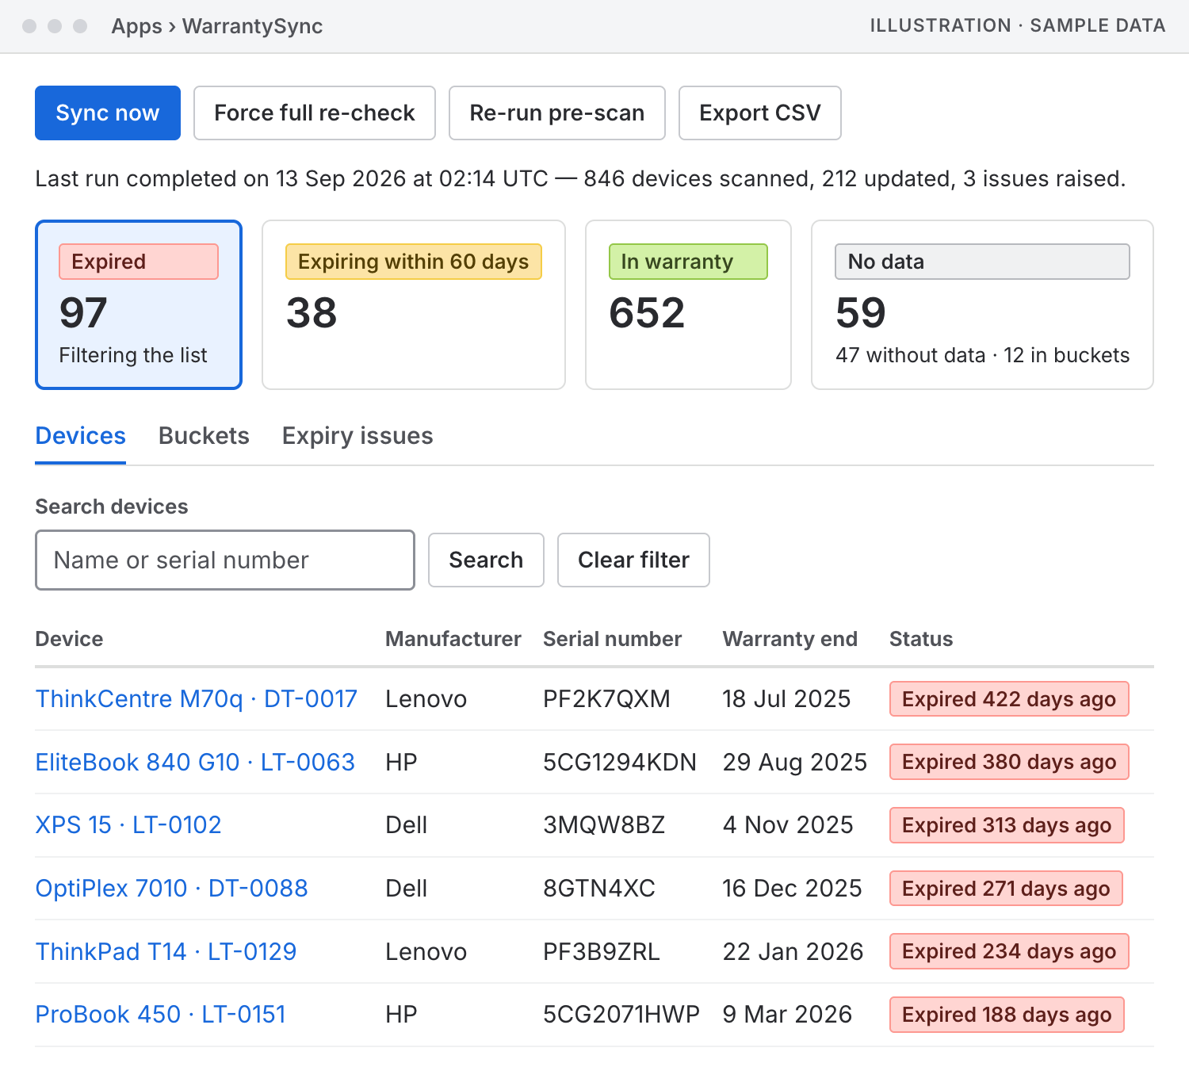Switch to the Devices tab
The height and width of the screenshot is (1086, 1189).
(x=81, y=436)
